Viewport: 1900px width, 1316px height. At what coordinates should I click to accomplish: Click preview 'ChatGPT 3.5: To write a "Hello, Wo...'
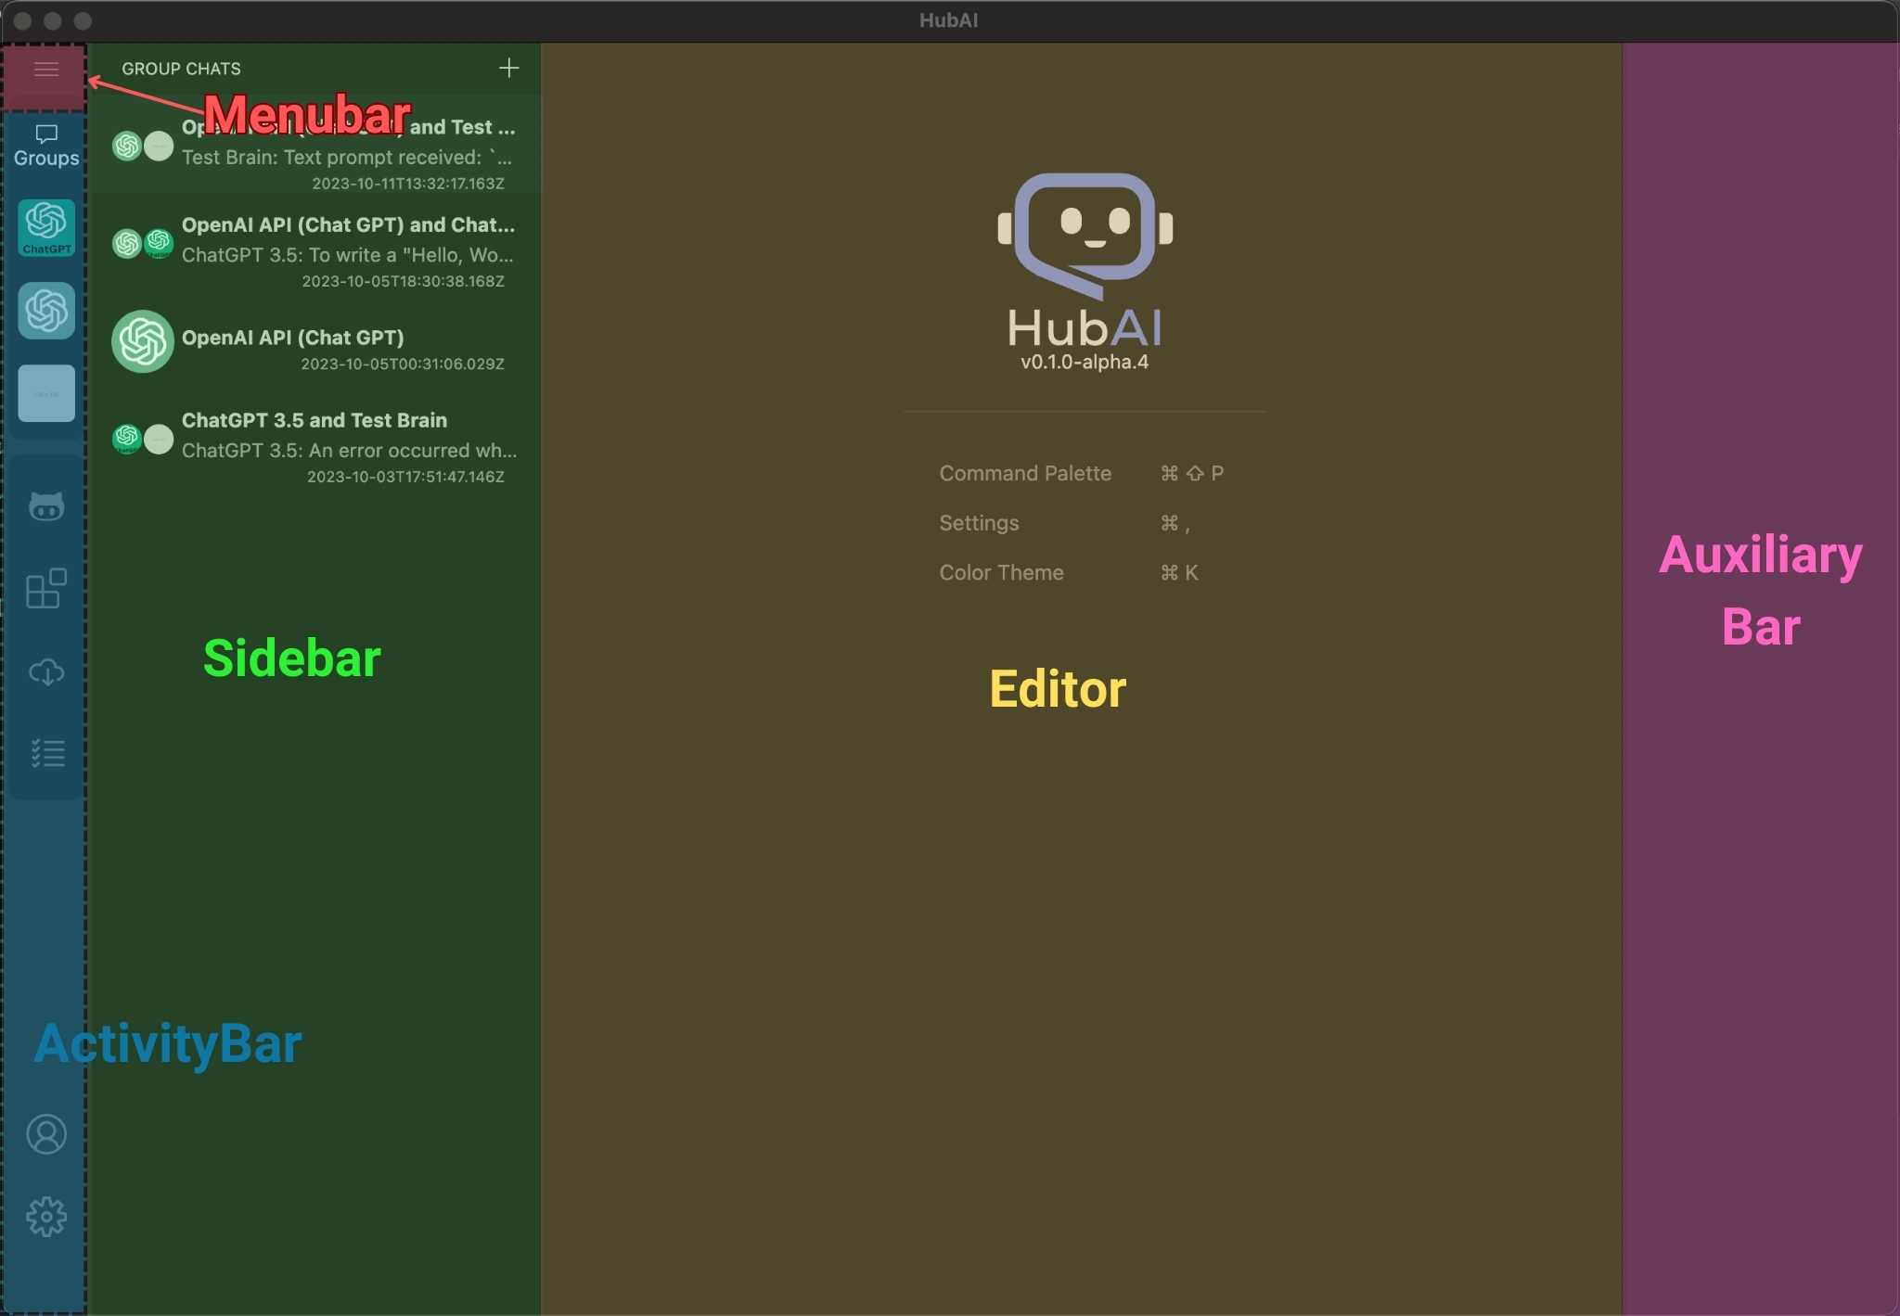(x=347, y=254)
